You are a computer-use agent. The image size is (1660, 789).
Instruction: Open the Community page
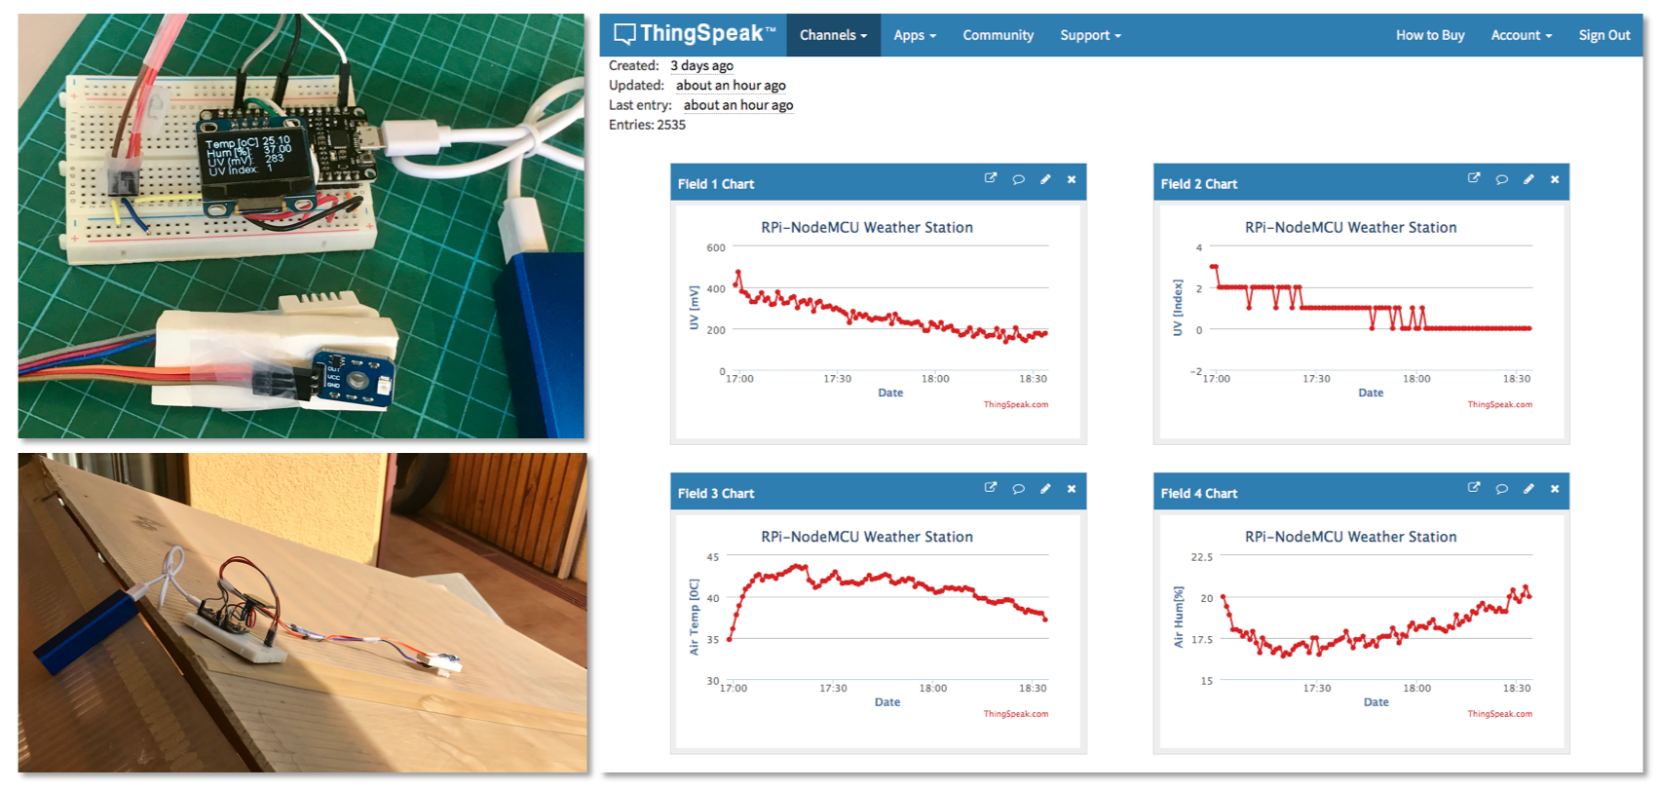click(998, 35)
